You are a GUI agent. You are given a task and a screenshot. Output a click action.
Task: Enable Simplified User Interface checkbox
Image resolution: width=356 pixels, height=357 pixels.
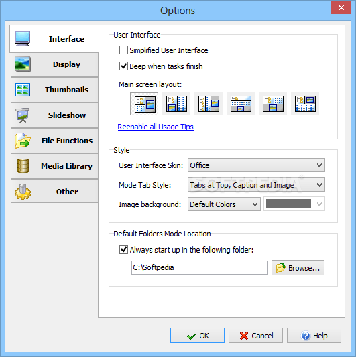click(123, 50)
